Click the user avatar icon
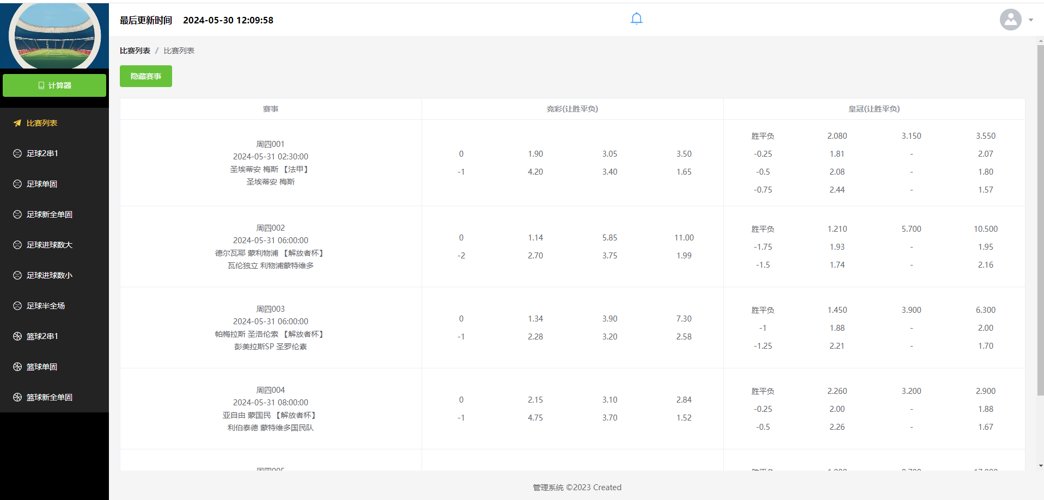 point(1010,20)
